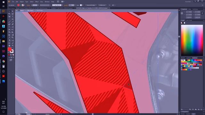The image size is (205, 115).
Task: Set paint mode to Color below the fill box
Action: tap(9, 55)
